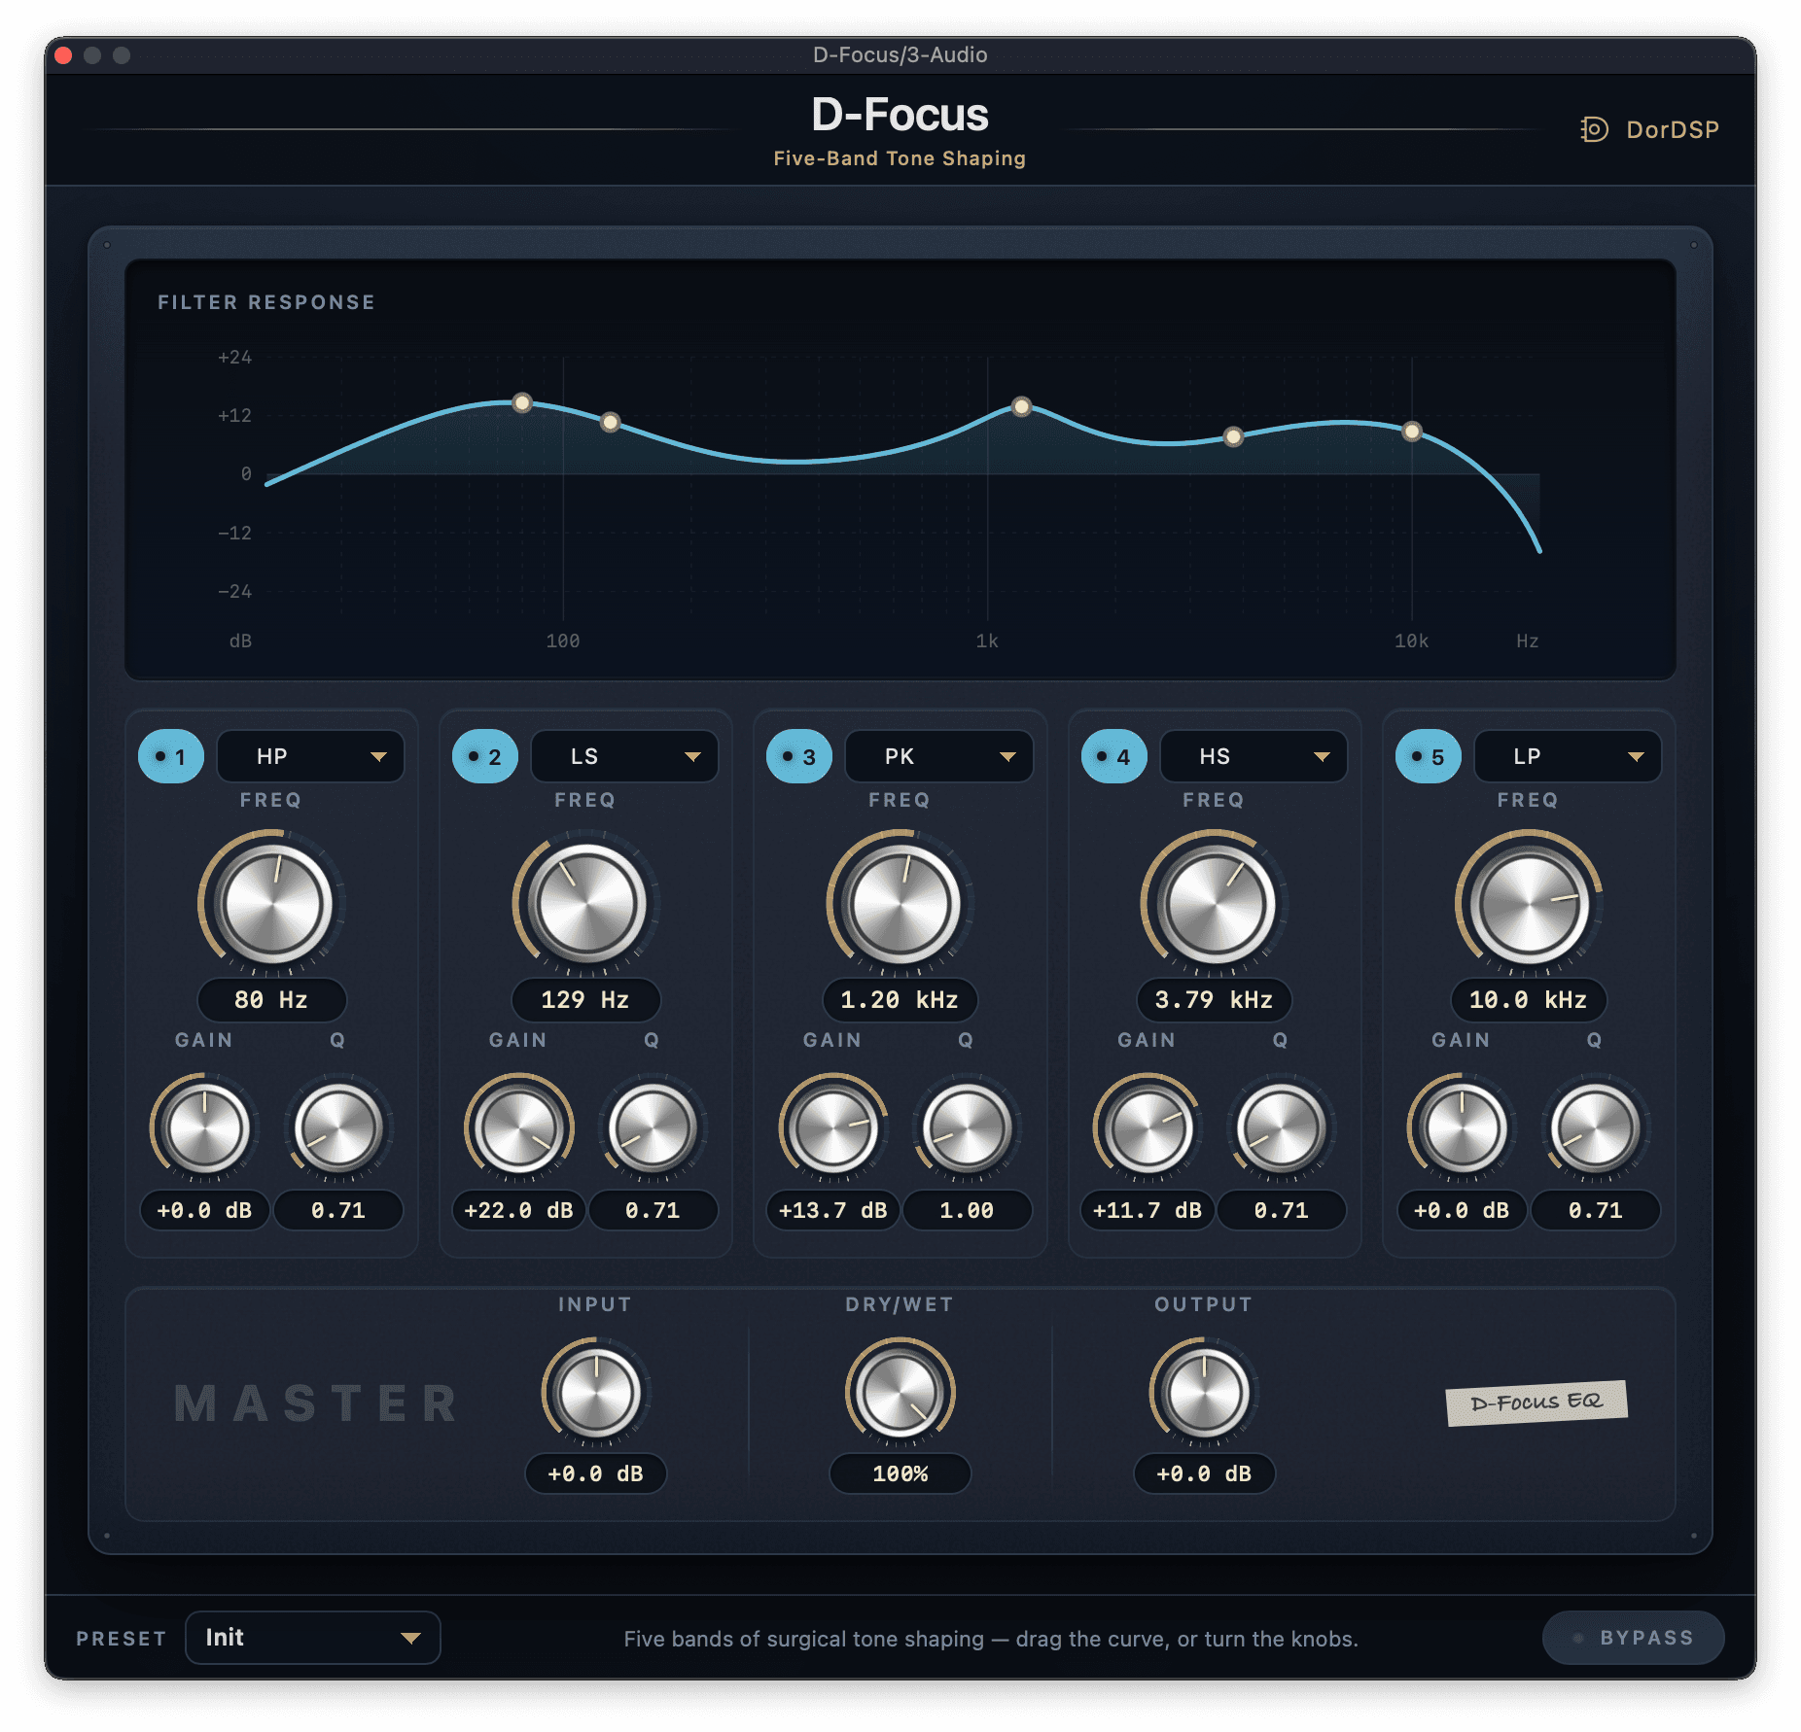This screenshot has height=1732, width=1801.
Task: Click band 3 FREQ knob
Action: pos(900,904)
